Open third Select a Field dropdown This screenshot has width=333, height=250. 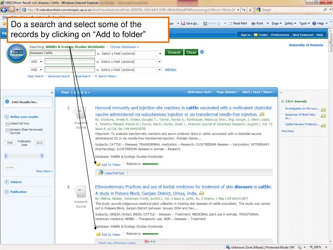point(131,70)
